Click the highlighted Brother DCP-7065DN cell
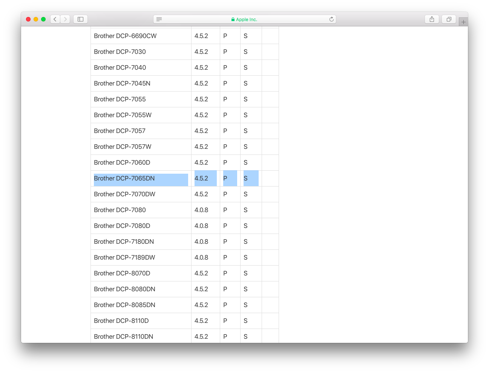 coord(141,179)
